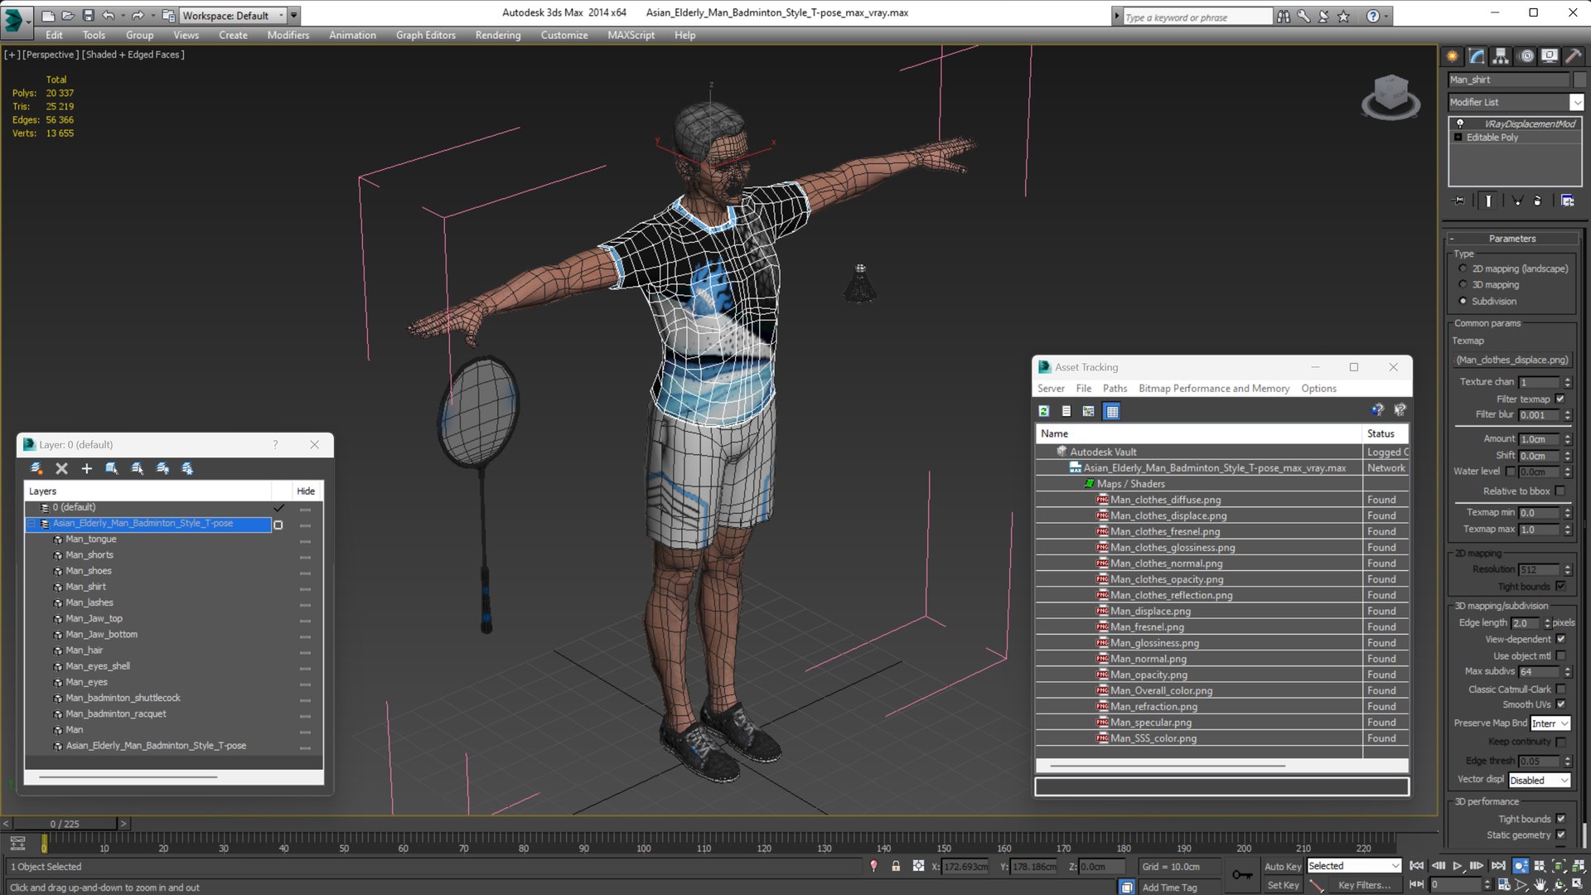This screenshot has height=895, width=1591.
Task: Open the Hierarchy command panel tab
Action: click(x=1501, y=56)
